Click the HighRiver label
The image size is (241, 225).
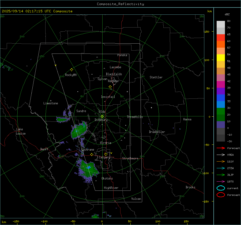[111, 188]
